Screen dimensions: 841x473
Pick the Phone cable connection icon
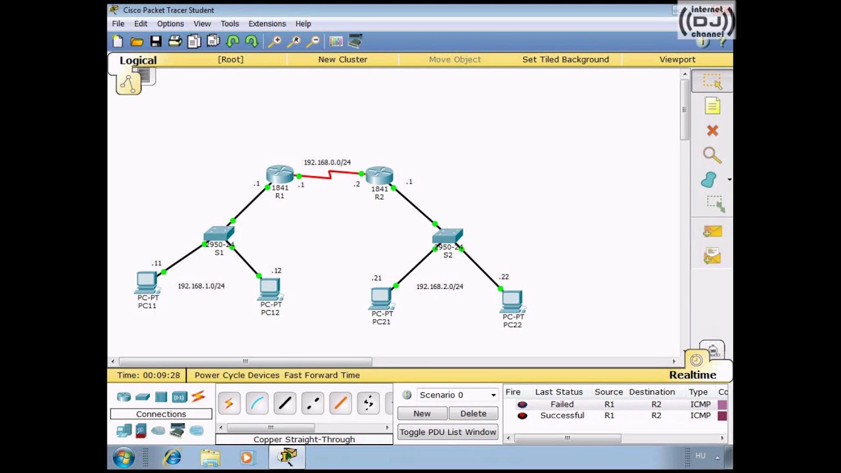368,403
